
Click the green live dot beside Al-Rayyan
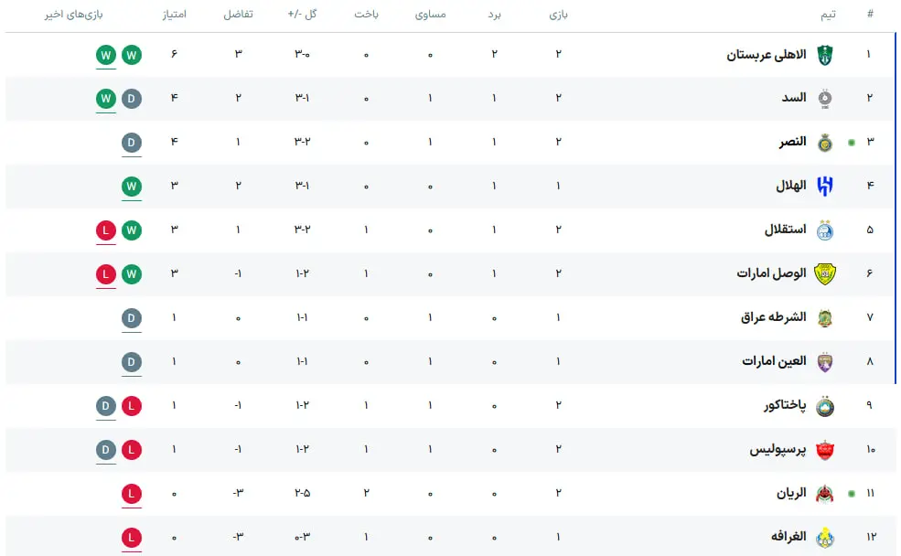[x=852, y=494]
